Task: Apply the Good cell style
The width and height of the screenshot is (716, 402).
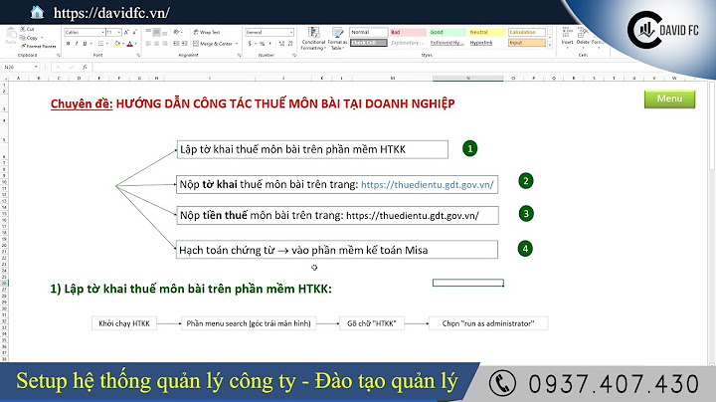Action: [447, 32]
